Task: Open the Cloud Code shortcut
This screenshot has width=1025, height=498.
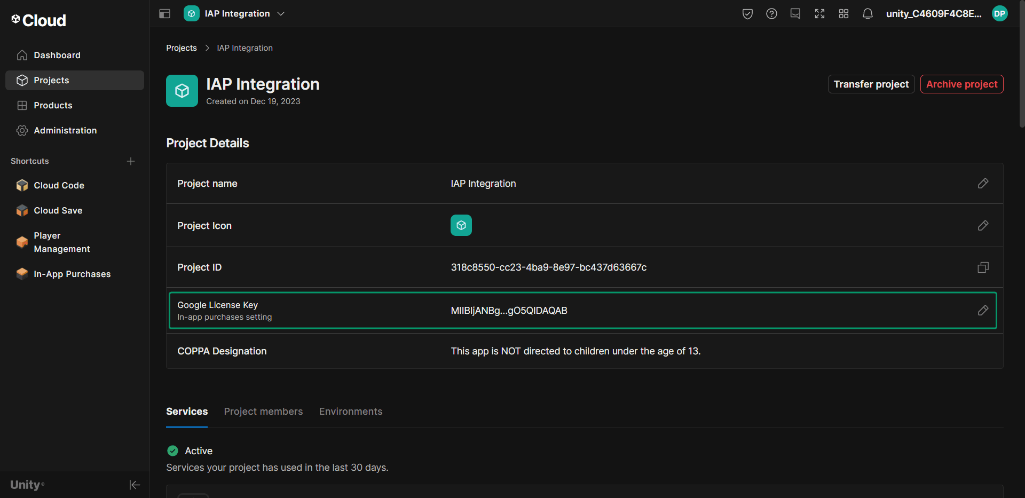Action: pos(59,185)
